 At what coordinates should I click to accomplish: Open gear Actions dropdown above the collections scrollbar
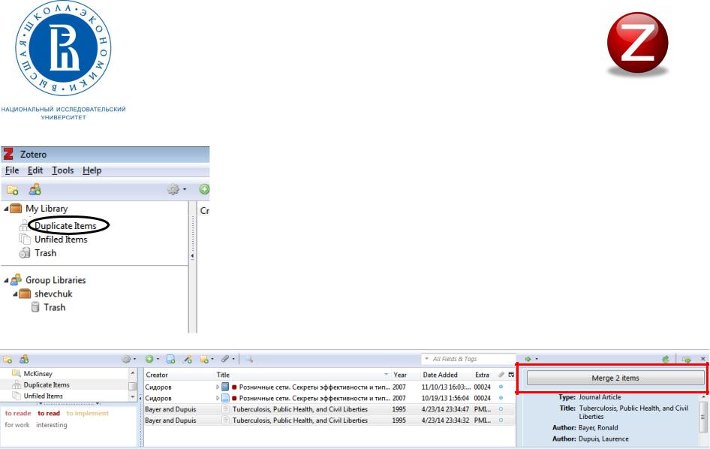(128, 360)
